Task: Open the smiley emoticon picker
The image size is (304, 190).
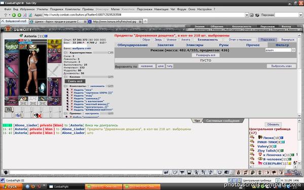Action: pyautogui.click(x=219, y=172)
